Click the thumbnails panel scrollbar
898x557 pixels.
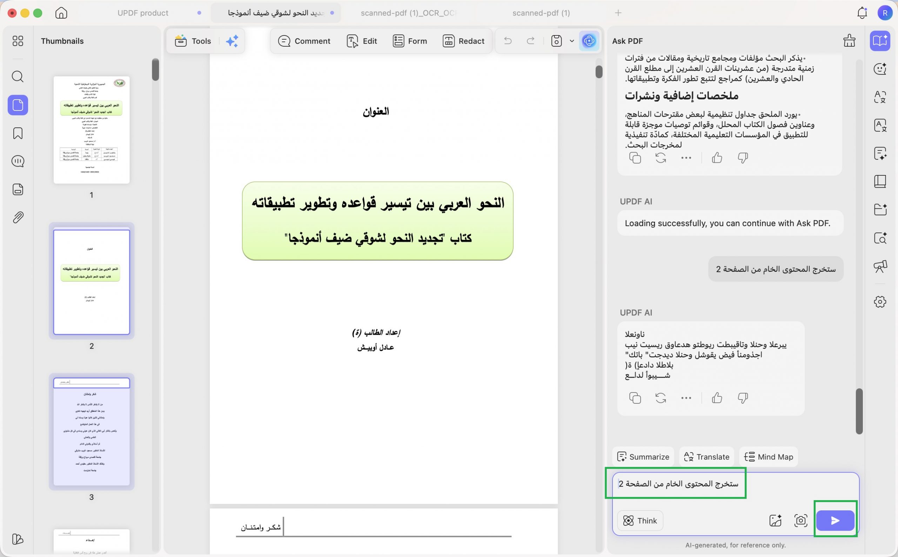point(155,69)
